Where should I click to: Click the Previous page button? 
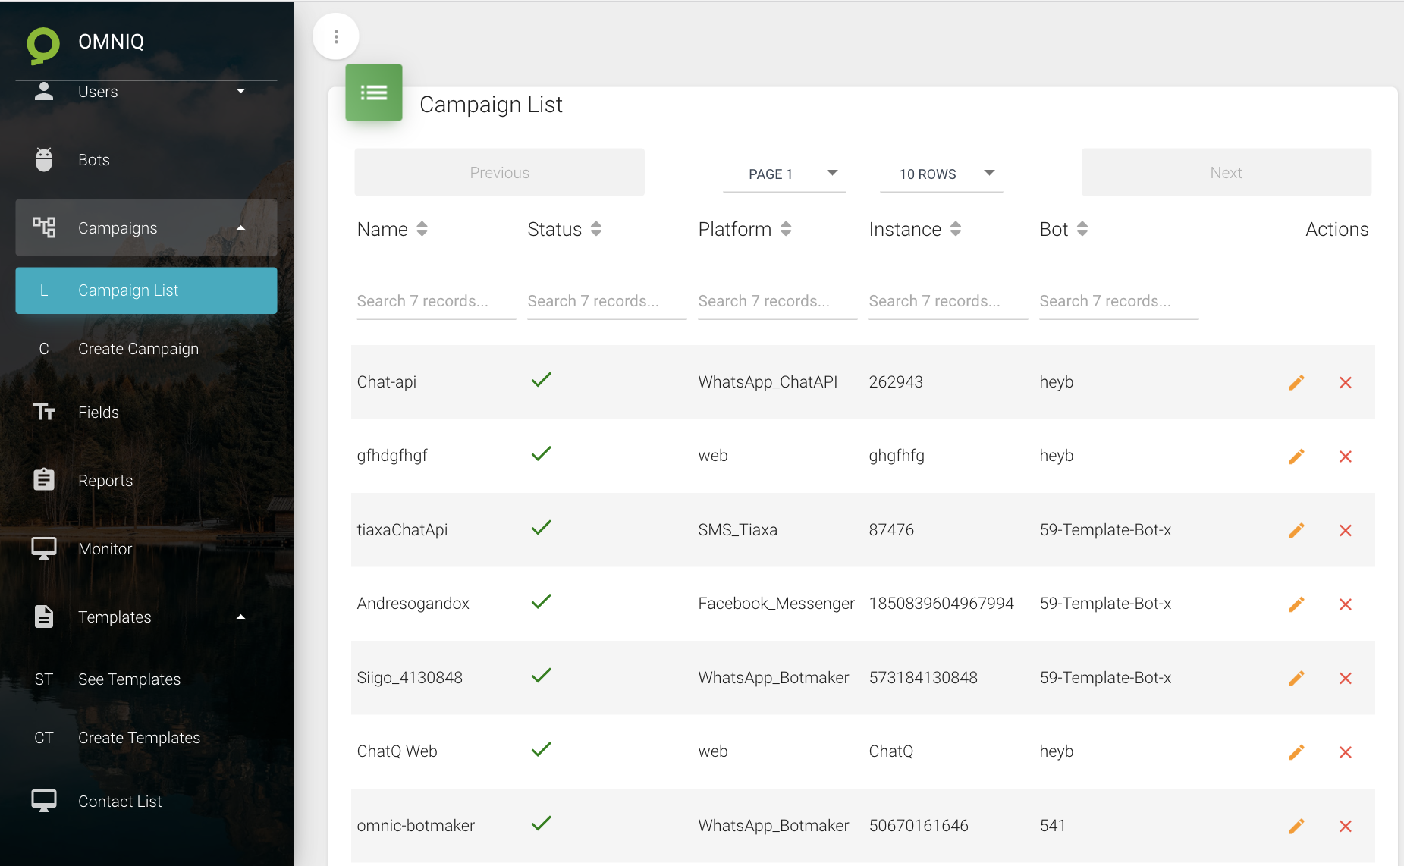499,173
